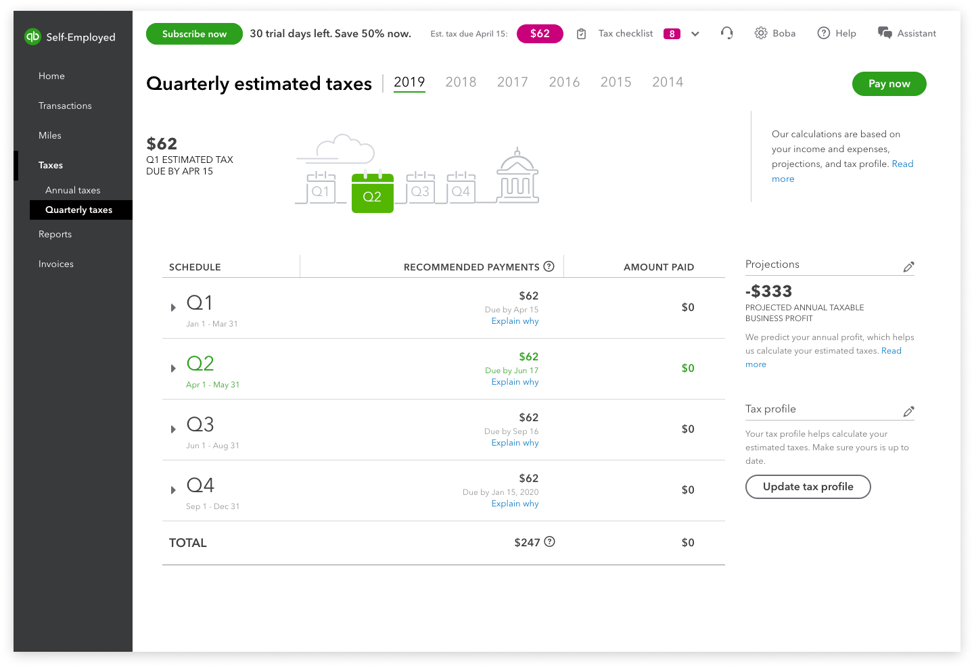Image resolution: width=974 pixels, height=668 pixels.
Task: Select the green Q2 calendar icon
Action: 373,191
